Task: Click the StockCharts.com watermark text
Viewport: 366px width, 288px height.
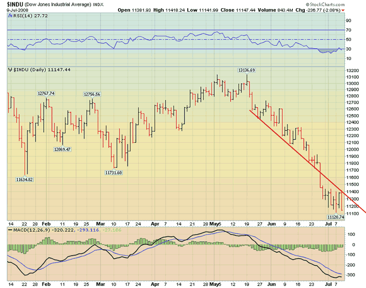Action: [x=327, y=4]
